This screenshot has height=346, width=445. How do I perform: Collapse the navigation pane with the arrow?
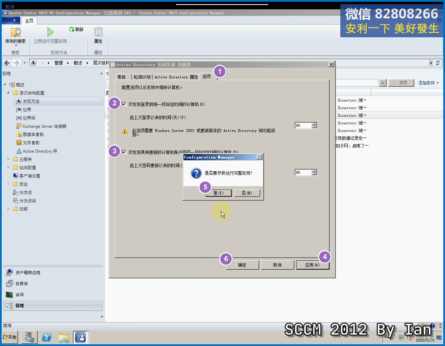click(x=101, y=74)
